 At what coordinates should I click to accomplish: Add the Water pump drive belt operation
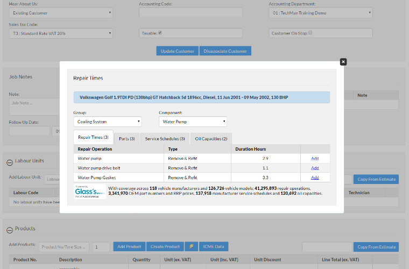click(315, 168)
